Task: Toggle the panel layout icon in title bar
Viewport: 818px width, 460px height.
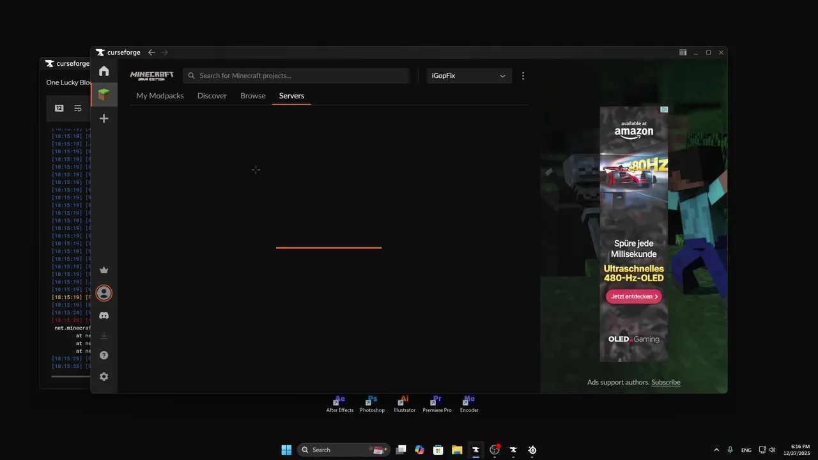Action: [x=683, y=52]
